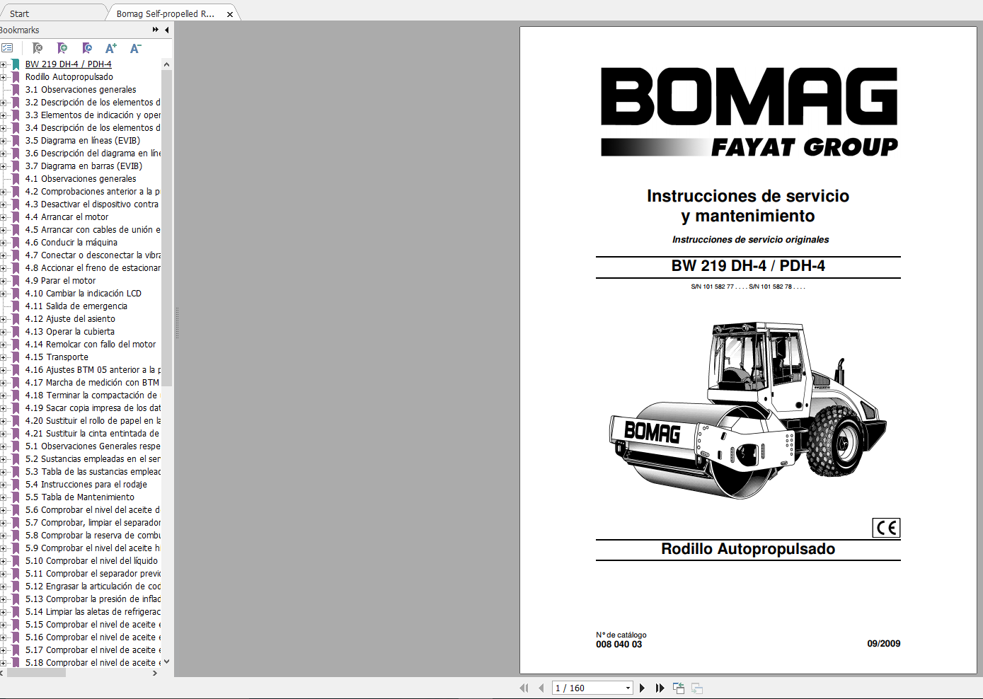This screenshot has width=983, height=699.
Task: Click the bookmarks scroll down arrow
Action: (x=167, y=662)
